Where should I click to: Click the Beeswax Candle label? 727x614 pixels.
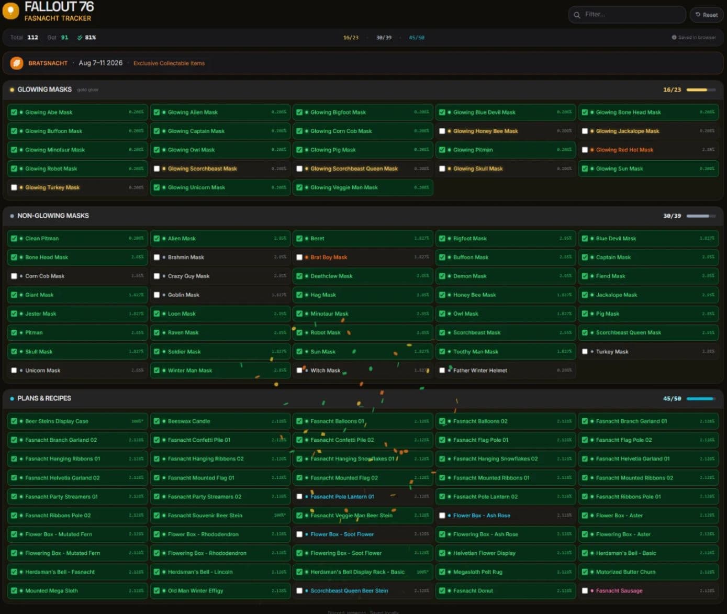pos(188,421)
